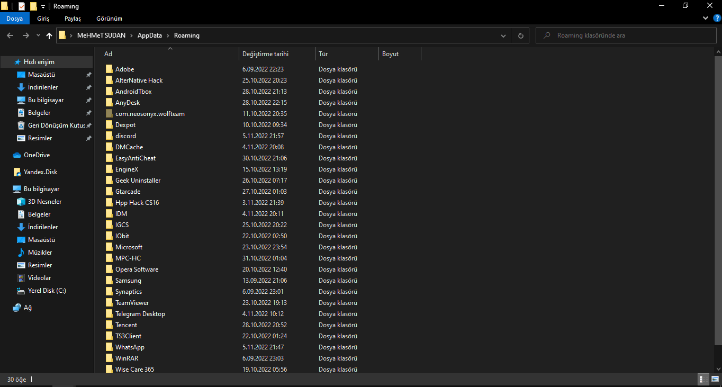Select the IDM folder

tap(121, 214)
